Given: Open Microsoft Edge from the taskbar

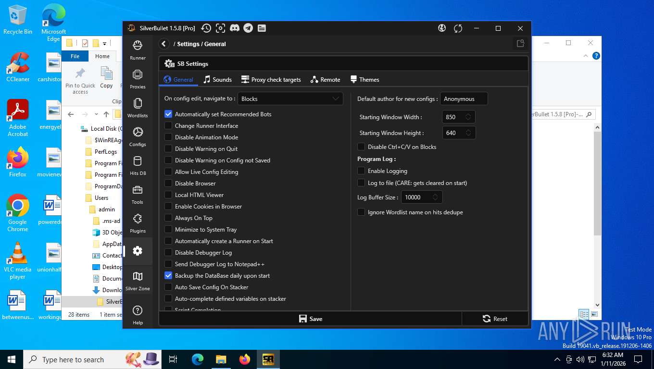Looking at the screenshot, I should (198, 359).
